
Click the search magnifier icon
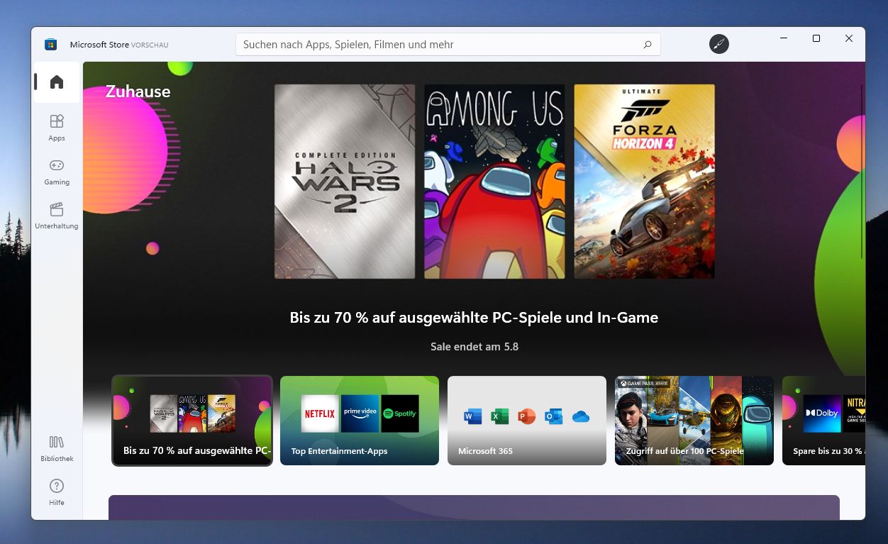[648, 45]
